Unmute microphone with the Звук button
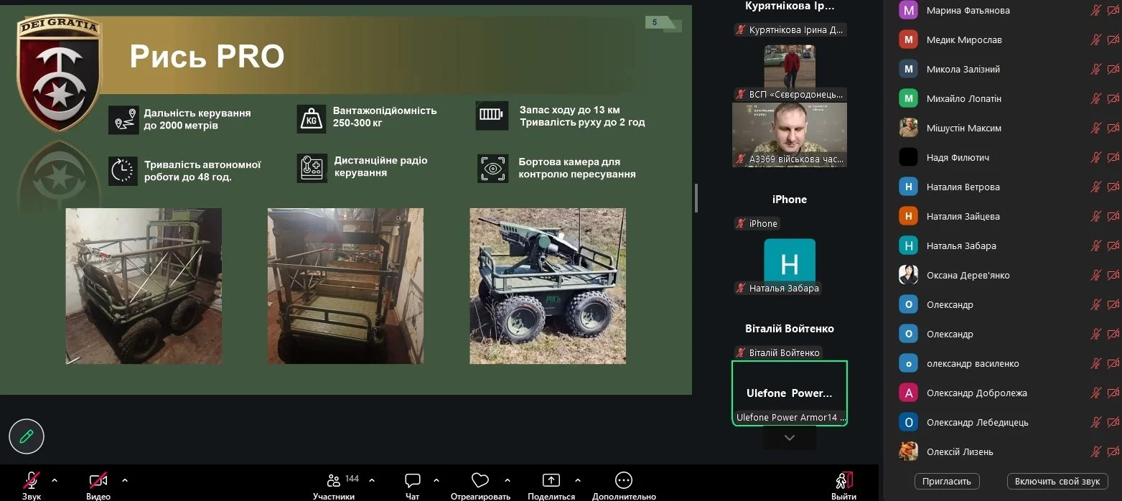The height and width of the screenshot is (501, 1122). tap(32, 486)
